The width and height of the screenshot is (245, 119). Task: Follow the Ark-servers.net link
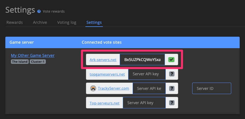[103, 60]
